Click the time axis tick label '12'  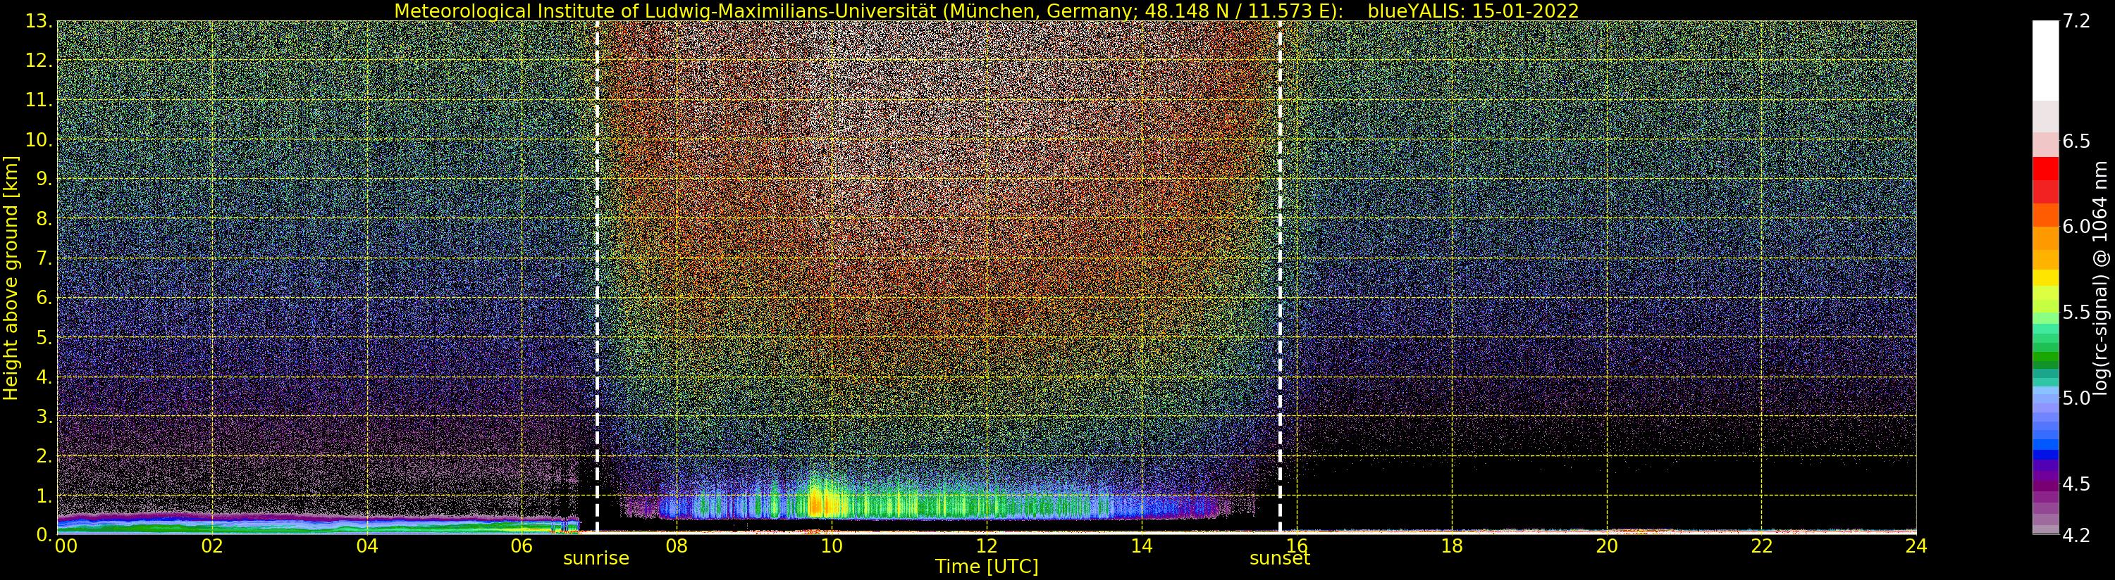(x=987, y=546)
